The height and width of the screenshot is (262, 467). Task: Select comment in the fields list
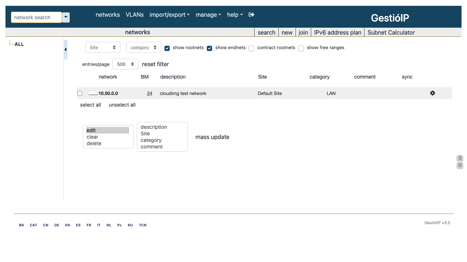(x=162, y=147)
